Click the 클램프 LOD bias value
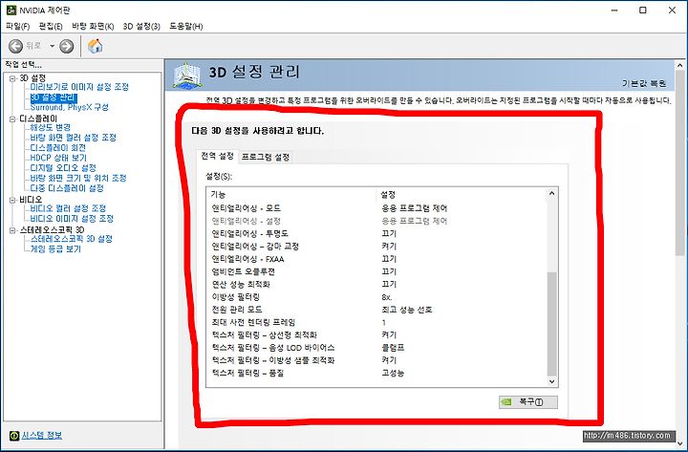This screenshot has height=452, width=688. point(393,348)
